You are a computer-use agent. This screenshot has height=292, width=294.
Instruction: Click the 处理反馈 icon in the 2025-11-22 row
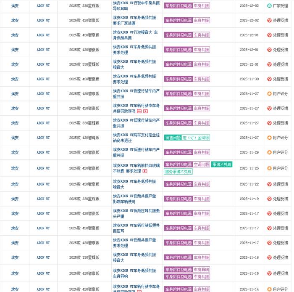point(269,184)
